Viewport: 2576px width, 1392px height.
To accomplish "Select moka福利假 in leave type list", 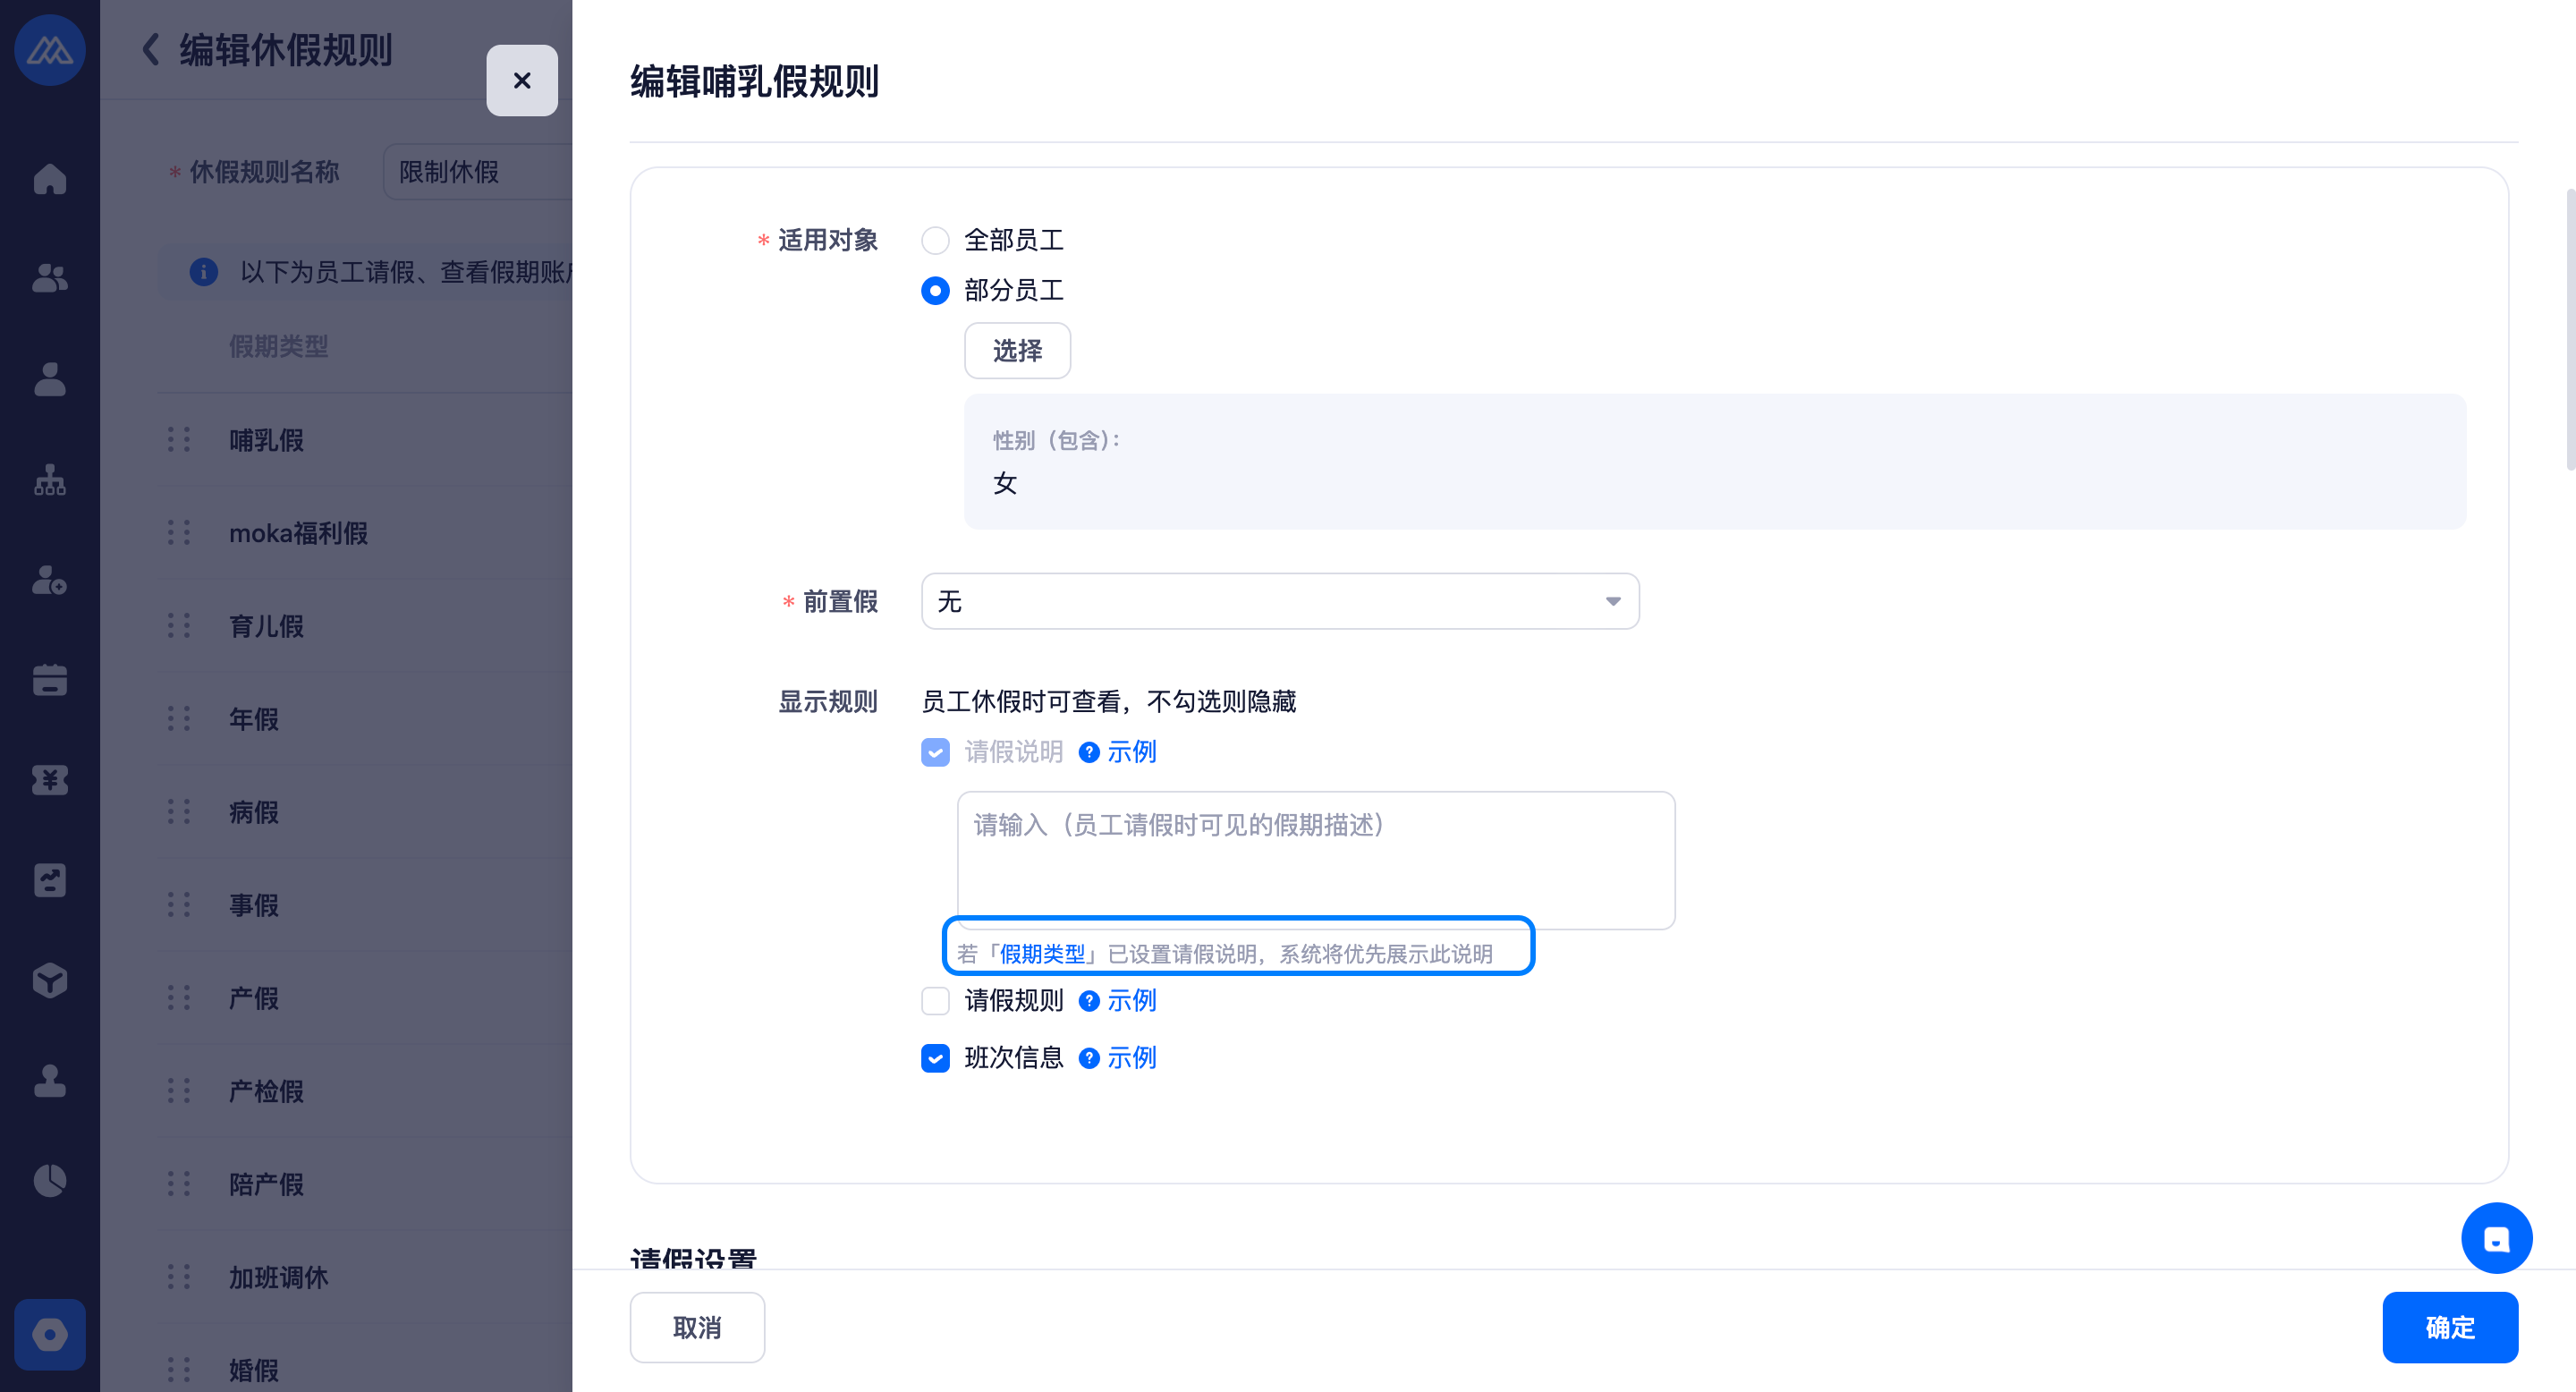I will [298, 533].
